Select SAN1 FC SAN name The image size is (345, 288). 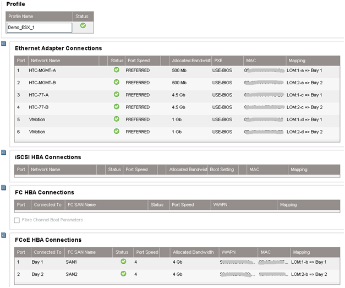point(72,262)
